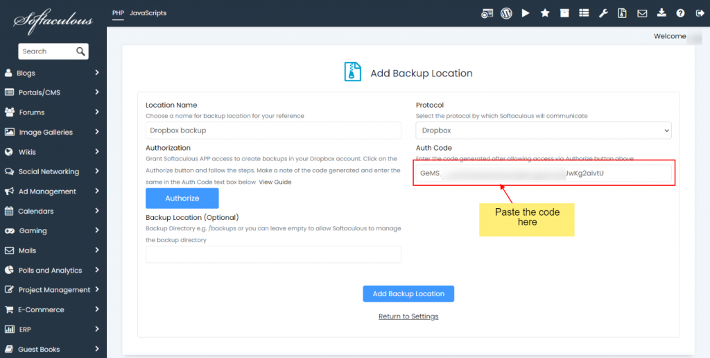Screen dimensions: 710x358
Task: Switch to the PHP tab
Action: (118, 13)
